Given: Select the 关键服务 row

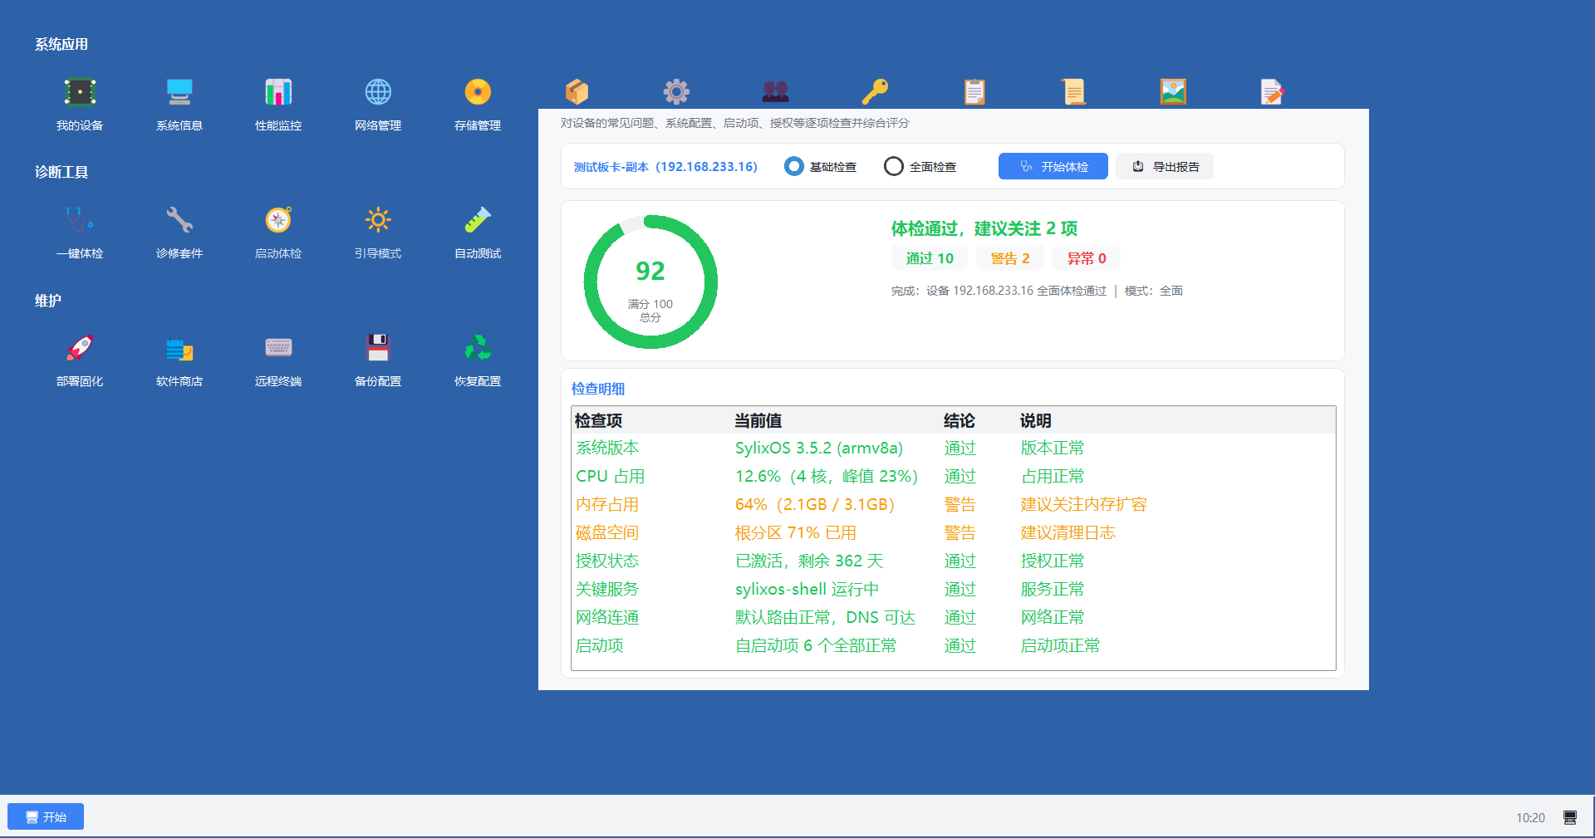Looking at the screenshot, I should 954,590.
